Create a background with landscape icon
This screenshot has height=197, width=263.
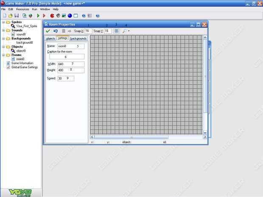tap(64, 16)
